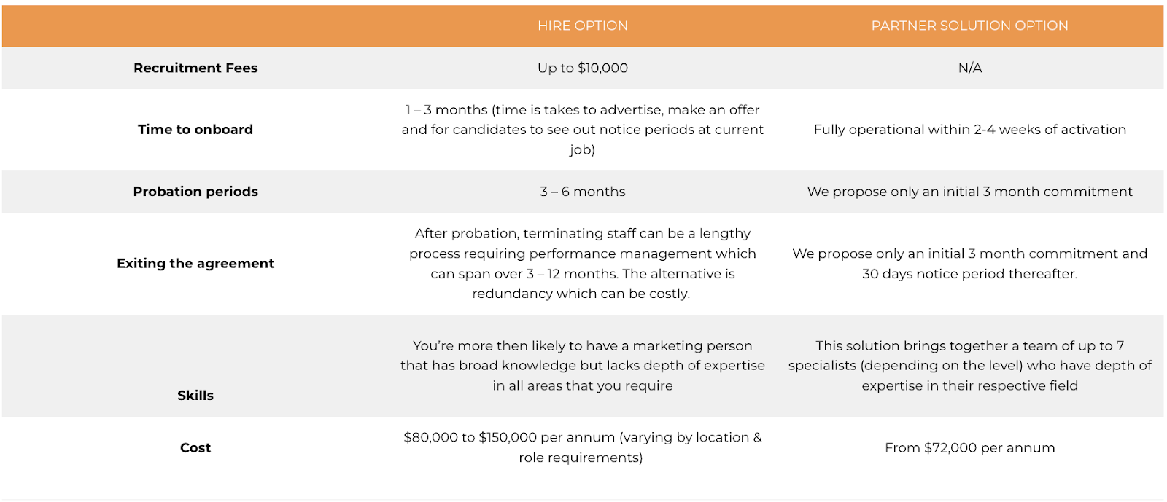The width and height of the screenshot is (1167, 502).
Task: Select the Time to onboard row label
Action: (195, 130)
